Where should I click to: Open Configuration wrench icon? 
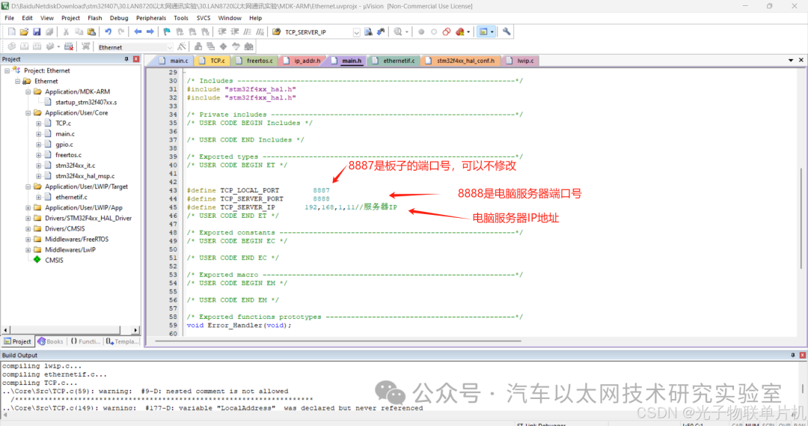pos(506,32)
